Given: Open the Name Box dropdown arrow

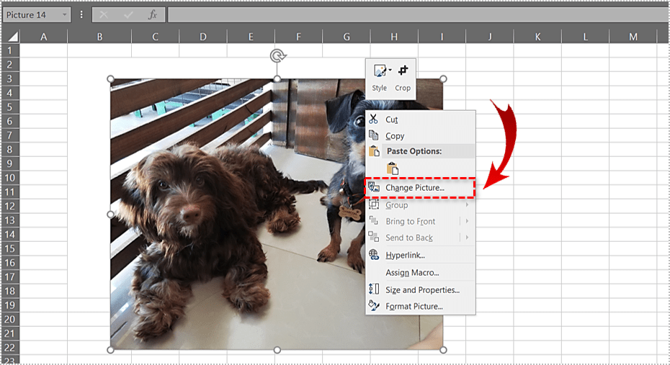Looking at the screenshot, I should 64,14.
